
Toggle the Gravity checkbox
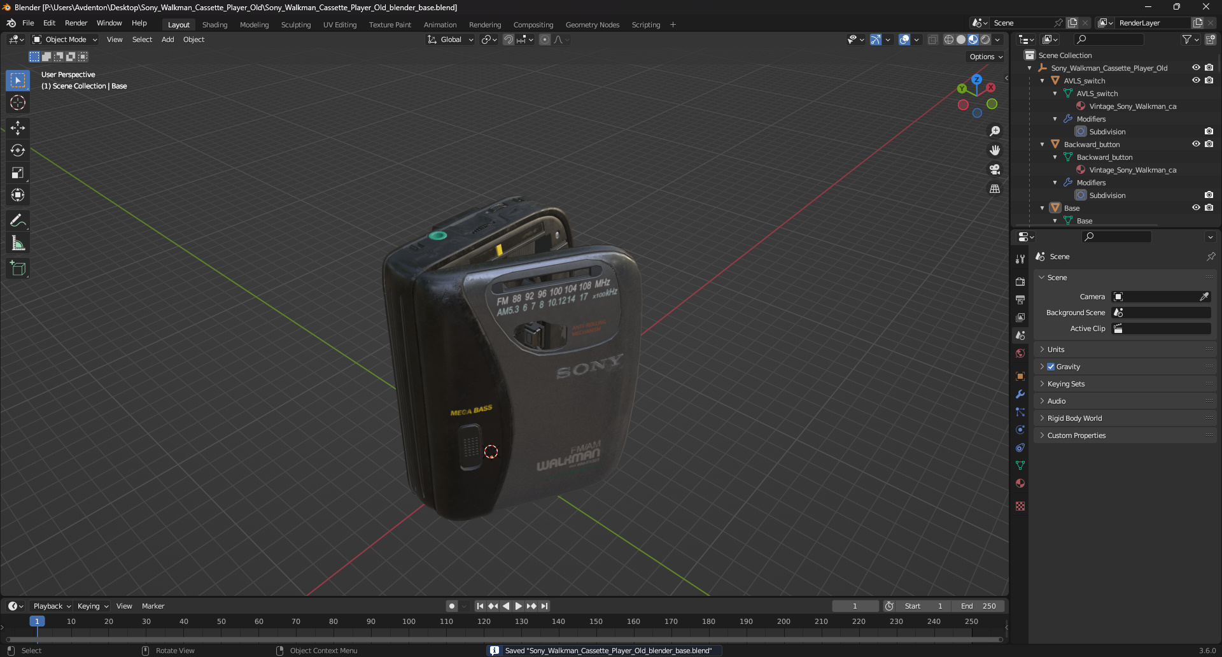pyautogui.click(x=1051, y=367)
